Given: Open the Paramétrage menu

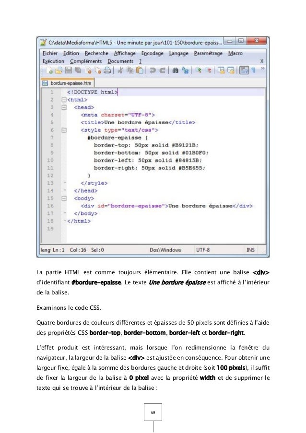Looking at the screenshot, I should 208,53.
